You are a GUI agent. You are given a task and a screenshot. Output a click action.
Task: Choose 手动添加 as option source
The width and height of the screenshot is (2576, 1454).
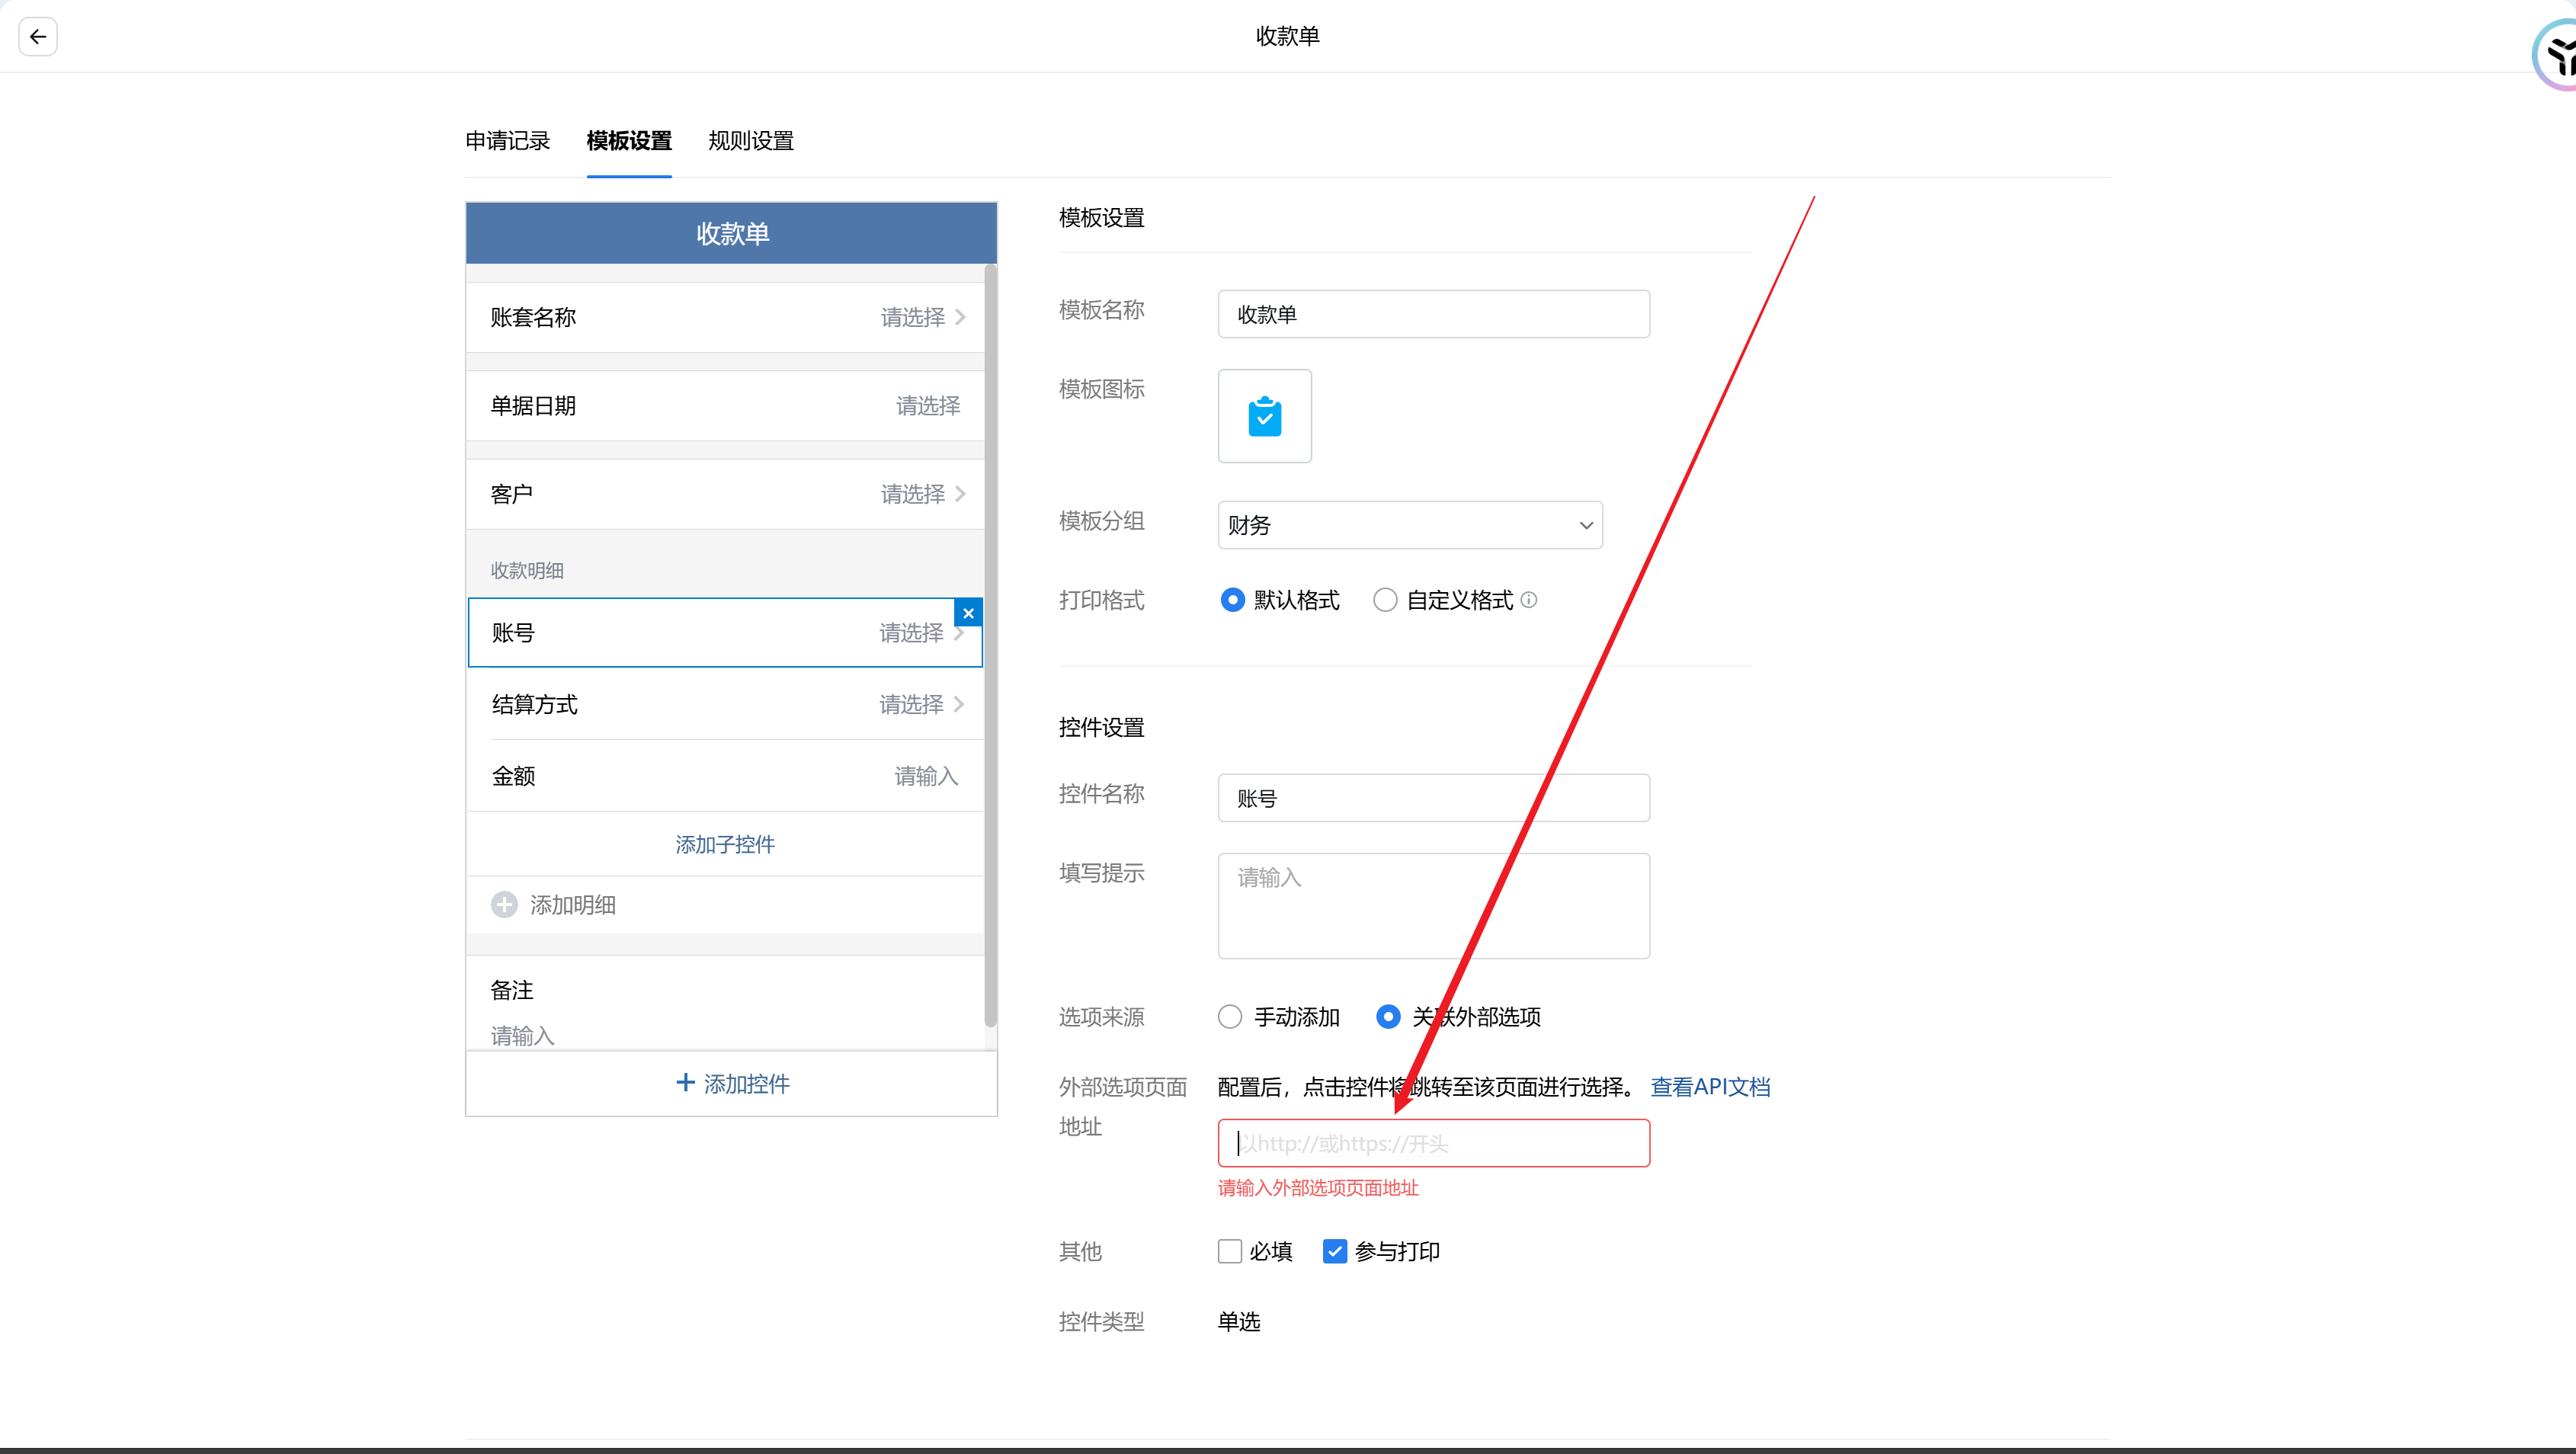click(x=1230, y=1017)
